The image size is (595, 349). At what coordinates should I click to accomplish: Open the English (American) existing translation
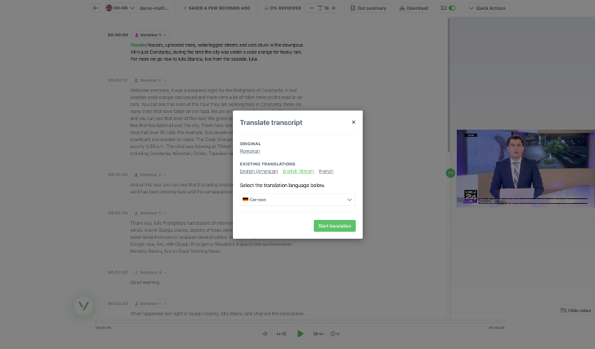pos(259,172)
